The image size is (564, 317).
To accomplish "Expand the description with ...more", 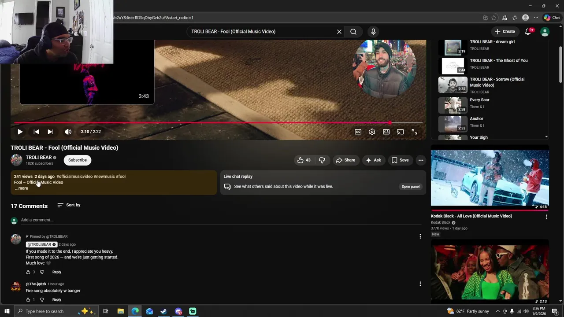I will coord(21,188).
